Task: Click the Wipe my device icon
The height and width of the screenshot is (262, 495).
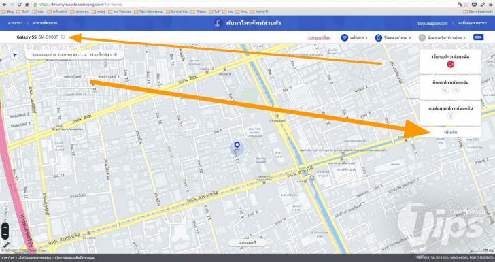Action: click(451, 116)
